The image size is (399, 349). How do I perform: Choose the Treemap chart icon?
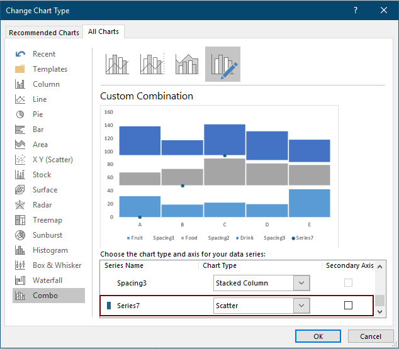(x=20, y=220)
